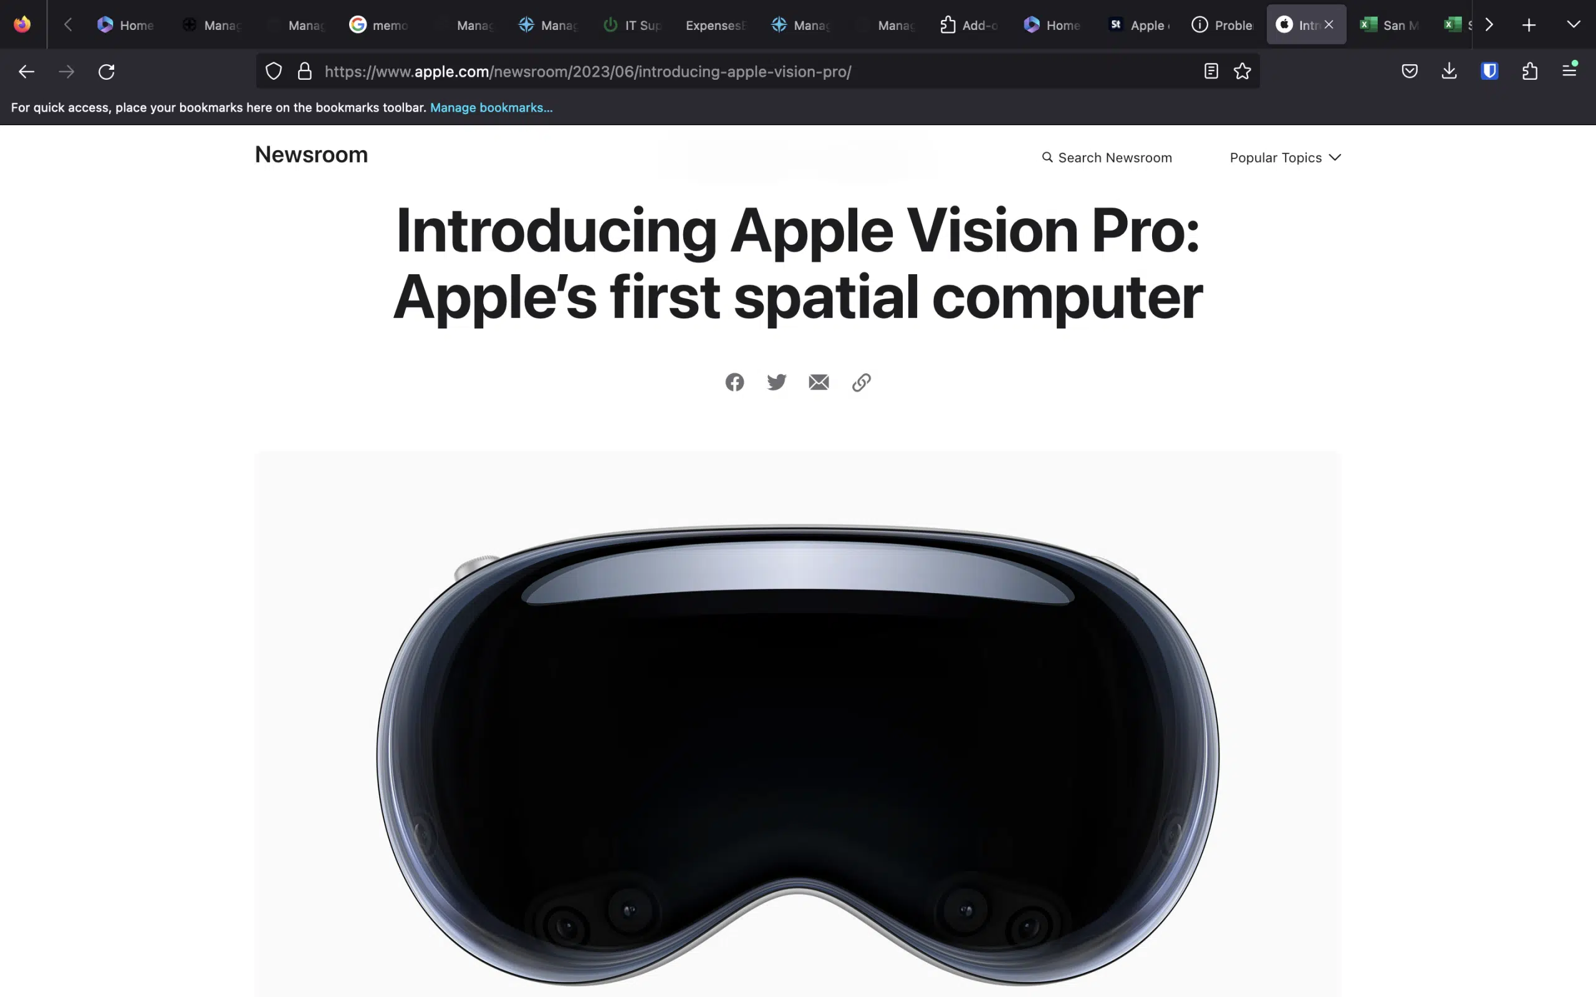Open the Bitwarden extension icon
The height and width of the screenshot is (997, 1596).
tap(1489, 71)
